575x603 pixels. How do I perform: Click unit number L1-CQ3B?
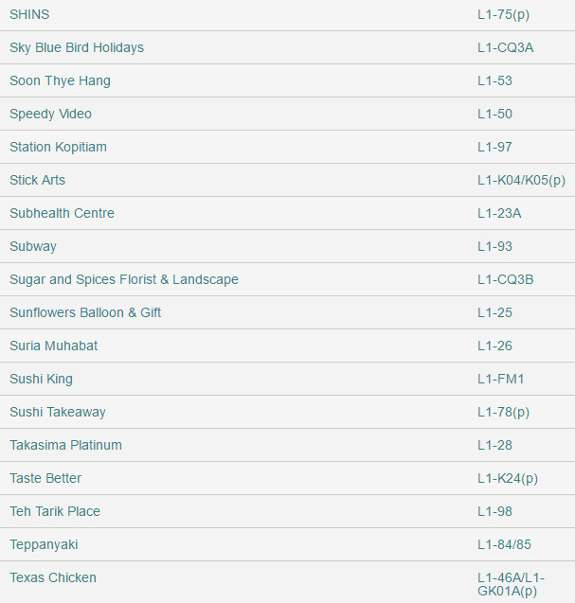(505, 280)
